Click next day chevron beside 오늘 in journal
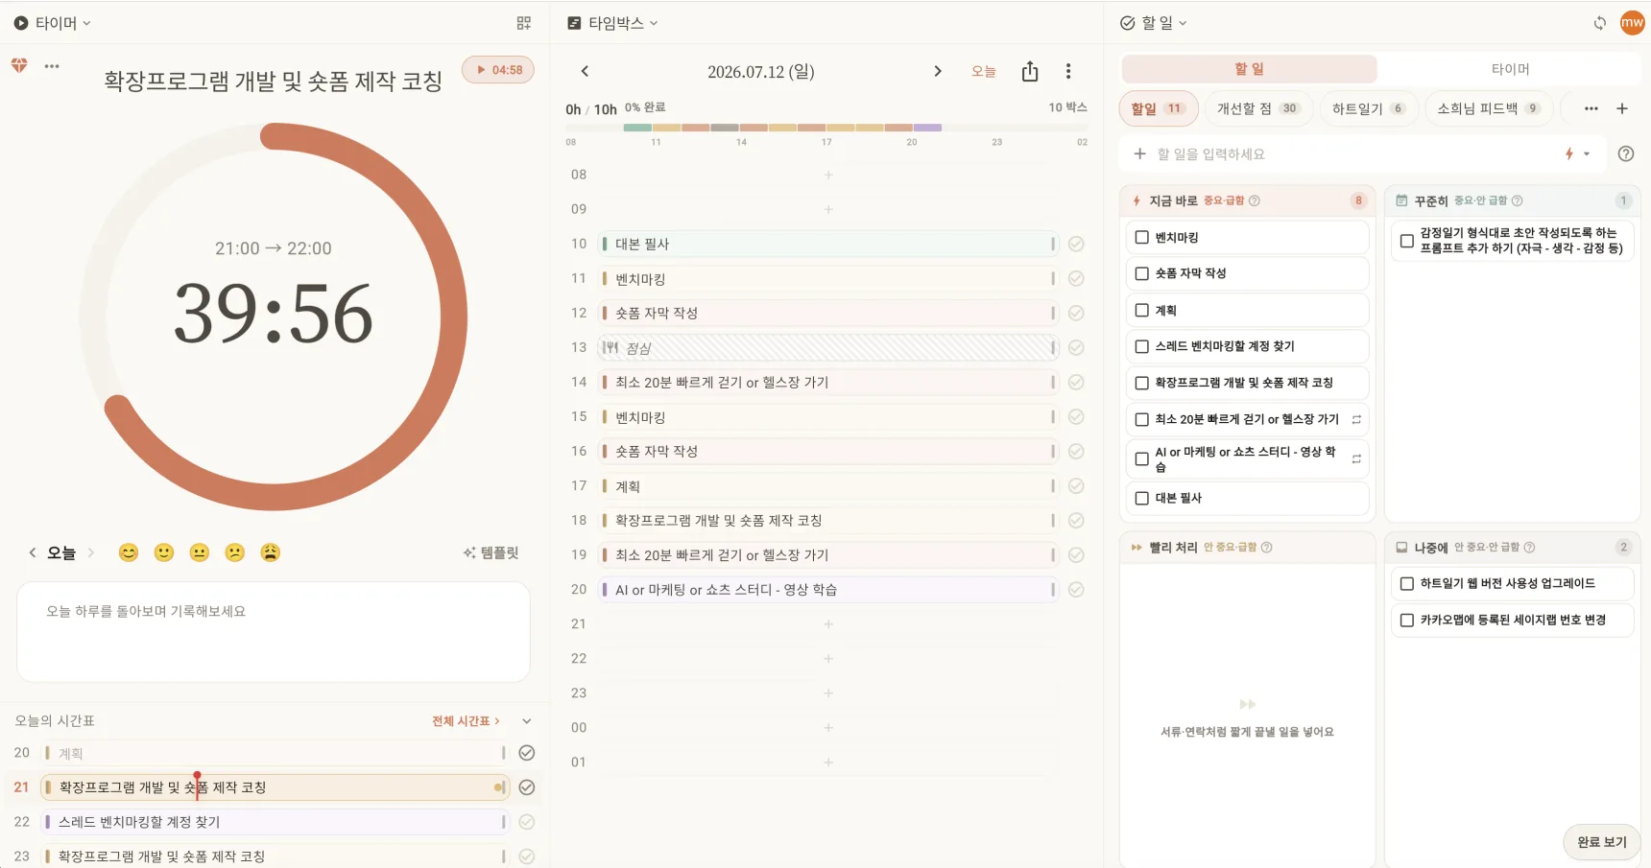Viewport: 1651px width, 868px height. 91,552
